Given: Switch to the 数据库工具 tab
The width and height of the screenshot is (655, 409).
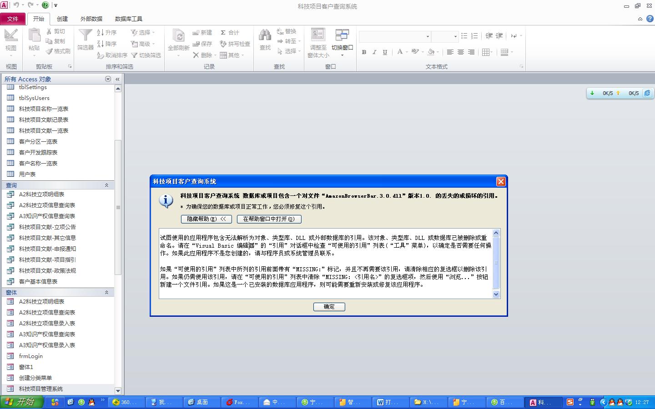Looking at the screenshot, I should tap(129, 19).
